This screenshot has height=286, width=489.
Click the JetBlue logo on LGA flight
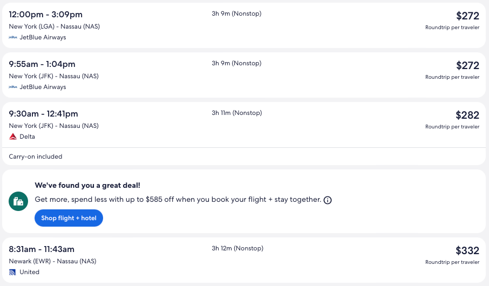pos(13,38)
